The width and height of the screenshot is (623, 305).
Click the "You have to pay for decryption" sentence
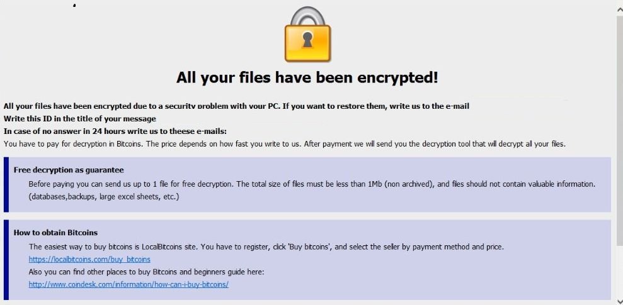(285, 144)
